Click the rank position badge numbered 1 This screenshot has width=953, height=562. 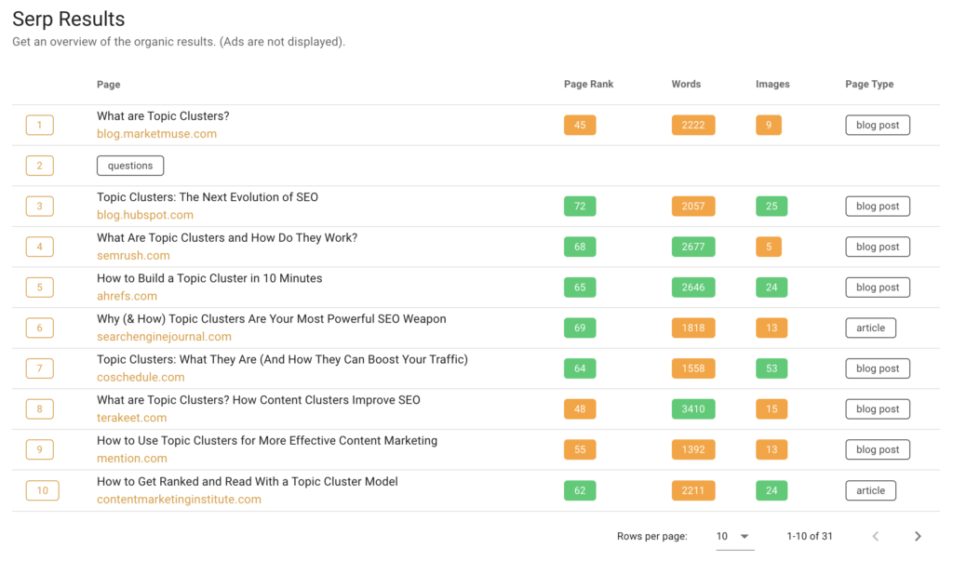click(39, 125)
